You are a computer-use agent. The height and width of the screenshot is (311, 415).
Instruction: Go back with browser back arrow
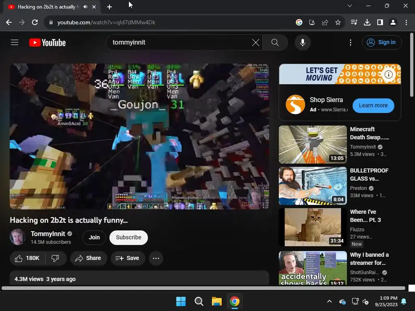coord(9,23)
